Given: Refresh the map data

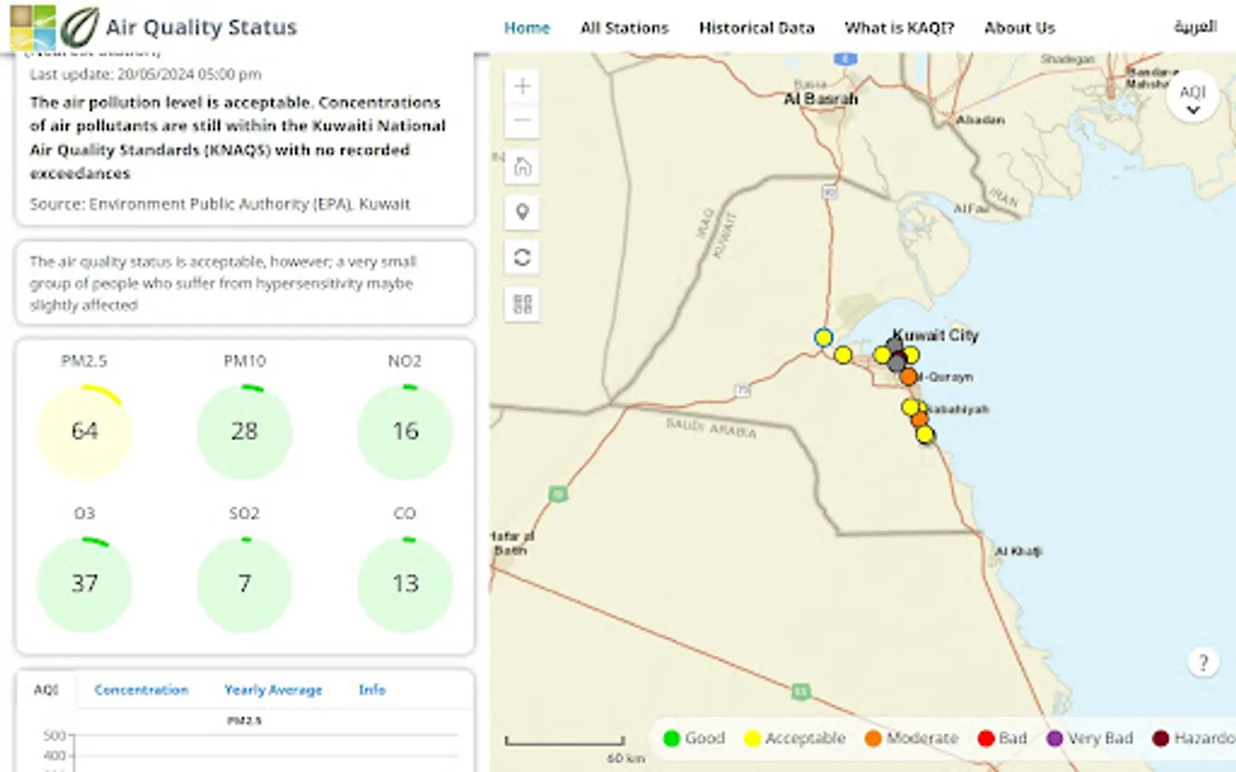Looking at the screenshot, I should 522,257.
